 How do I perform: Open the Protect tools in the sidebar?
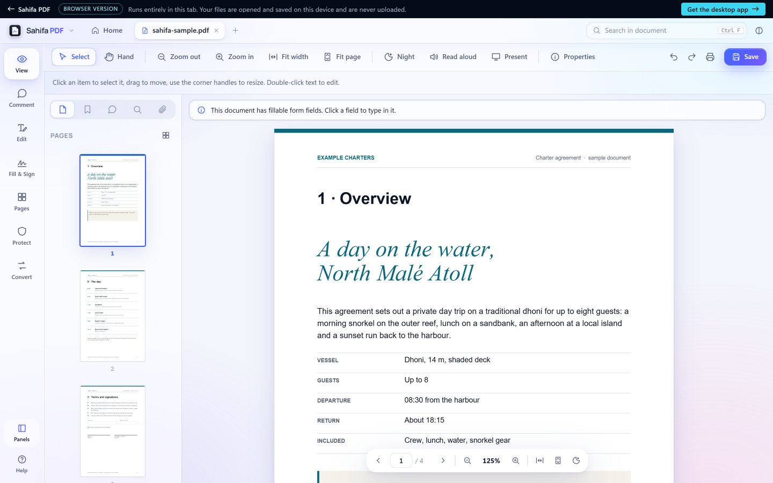[x=21, y=236]
